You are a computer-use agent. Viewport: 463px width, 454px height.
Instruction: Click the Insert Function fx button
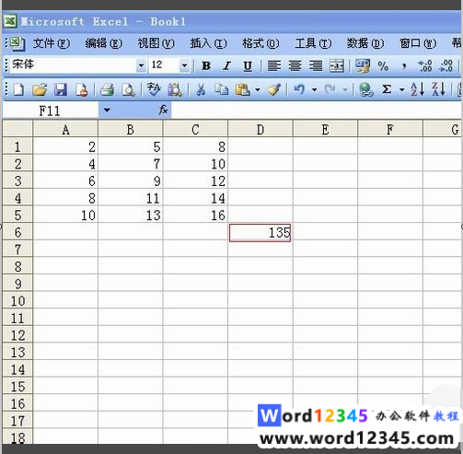click(163, 110)
